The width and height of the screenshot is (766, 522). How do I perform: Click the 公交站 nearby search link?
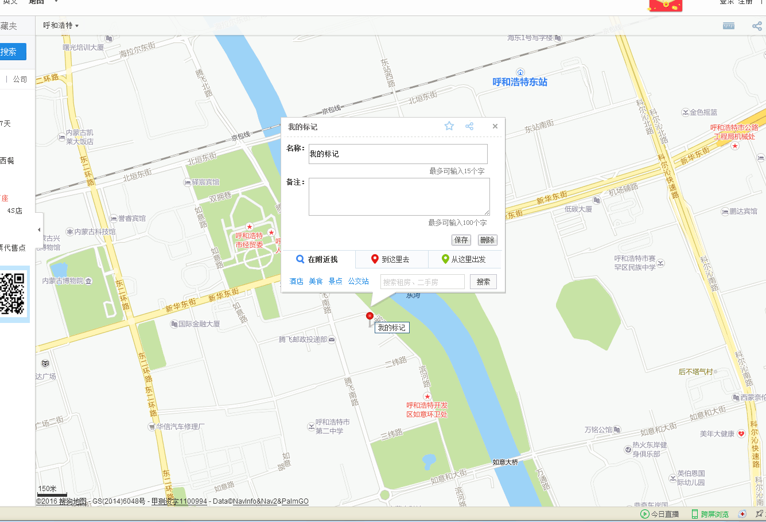click(x=358, y=281)
